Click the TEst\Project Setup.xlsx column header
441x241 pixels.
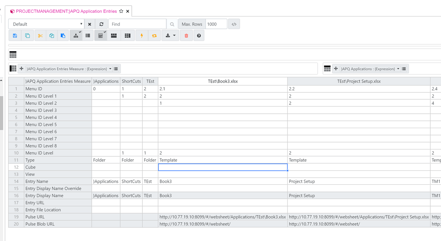[x=358, y=81]
